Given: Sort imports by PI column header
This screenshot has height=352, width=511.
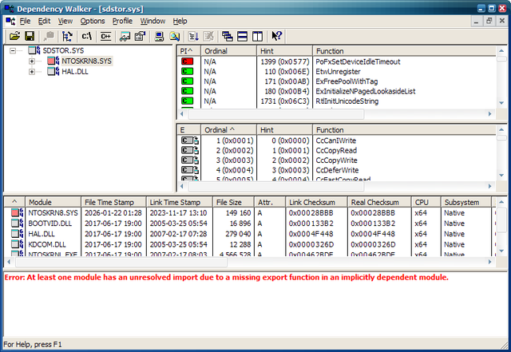Looking at the screenshot, I should (189, 51).
